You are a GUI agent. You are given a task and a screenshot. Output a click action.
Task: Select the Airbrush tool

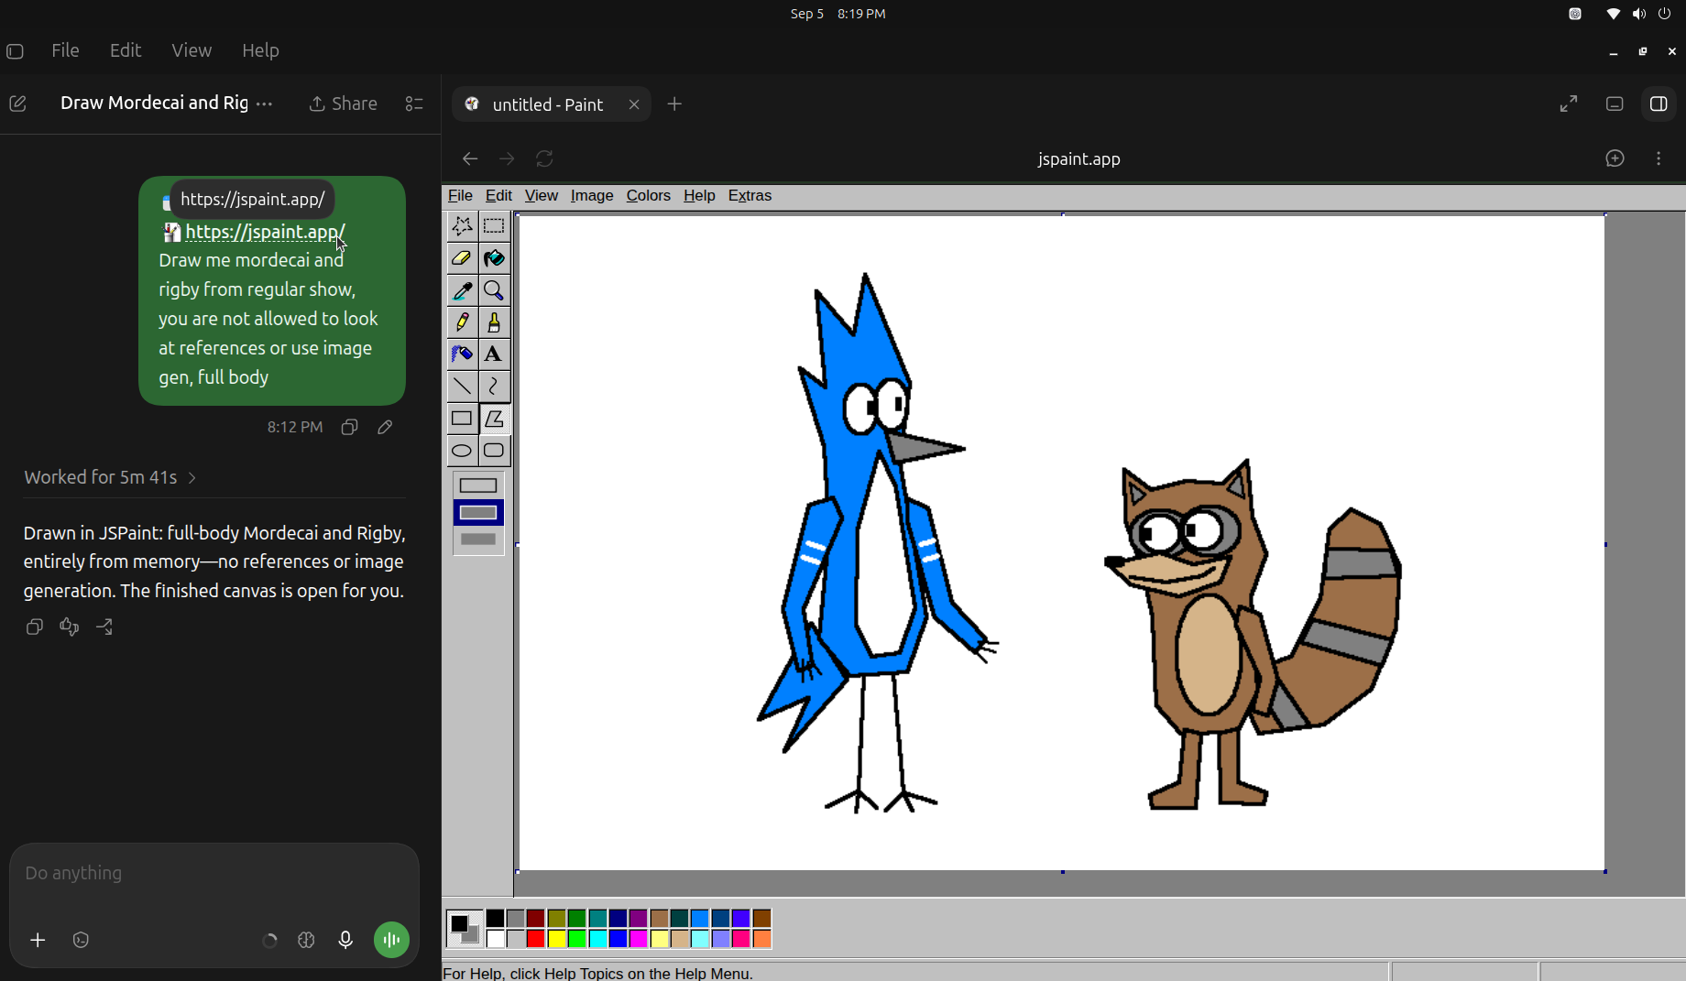(x=462, y=354)
